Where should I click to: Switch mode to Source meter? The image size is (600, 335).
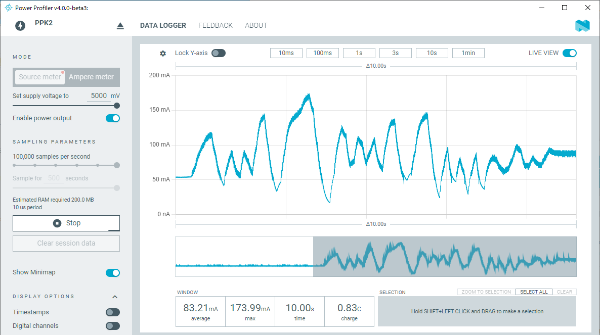[x=40, y=77]
